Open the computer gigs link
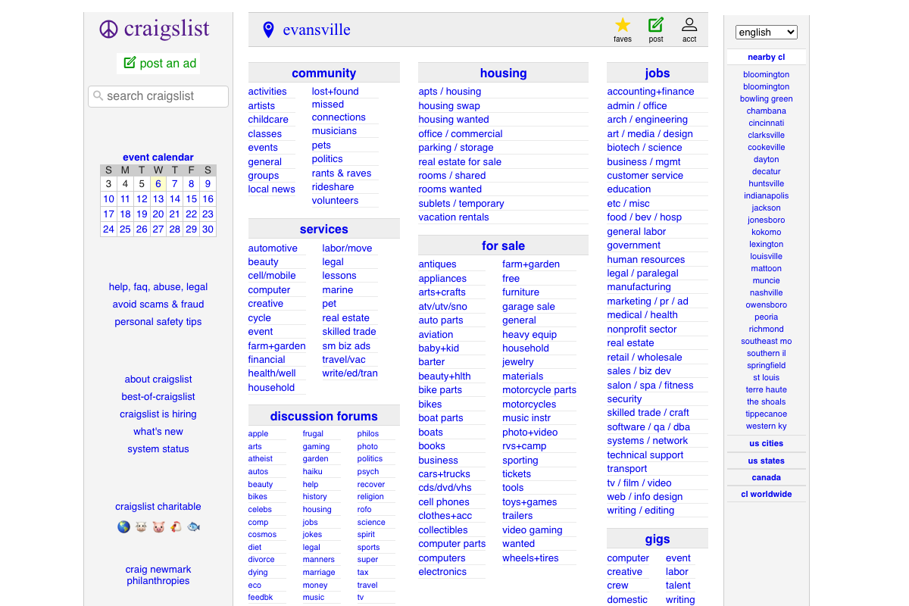Screen dimensions: 909x606 628,558
